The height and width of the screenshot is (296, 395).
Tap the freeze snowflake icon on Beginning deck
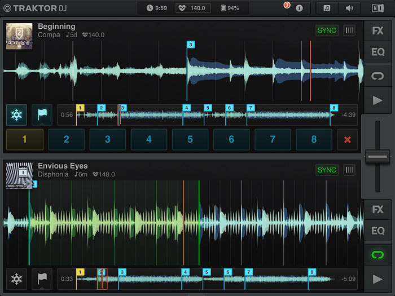(x=16, y=114)
